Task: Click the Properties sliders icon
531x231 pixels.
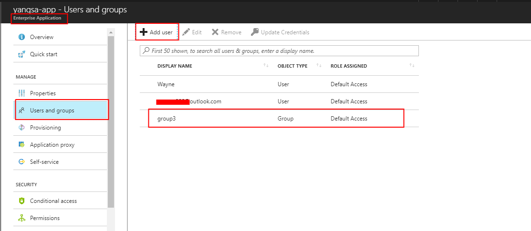Action: click(21, 93)
